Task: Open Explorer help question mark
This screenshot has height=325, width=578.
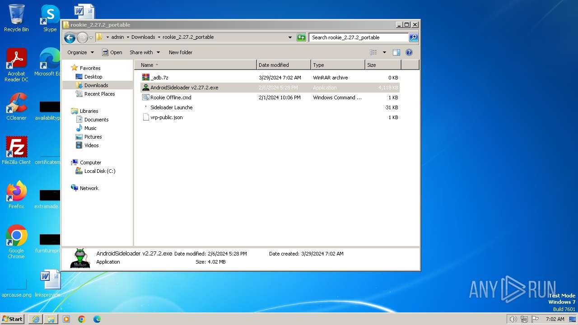Action: click(x=409, y=52)
